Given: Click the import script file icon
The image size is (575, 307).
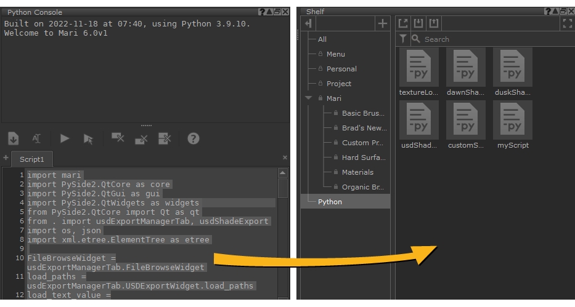Looking at the screenshot, I should pos(14,139).
